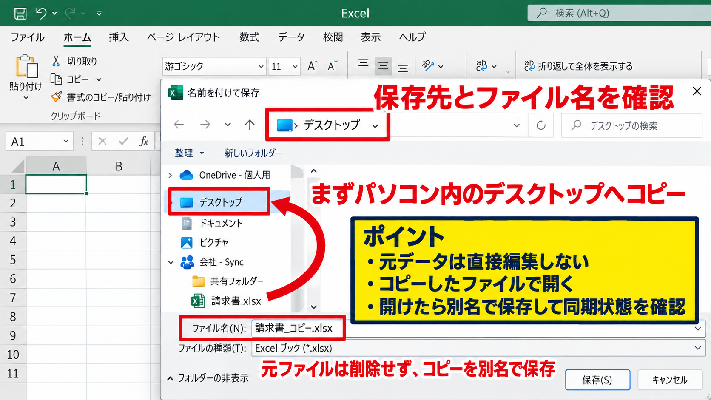Open the Name Box dropdown arrow
The height and width of the screenshot is (400, 711).
pyautogui.click(x=66, y=141)
